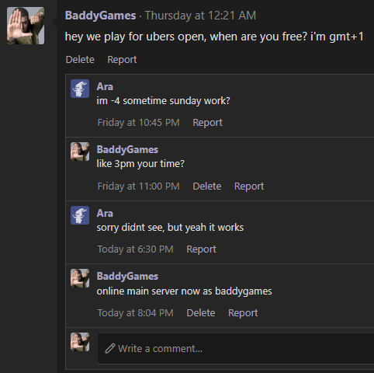The width and height of the screenshot is (374, 373).
Task: Delete the 'online main server now' comment
Action: [x=201, y=313]
